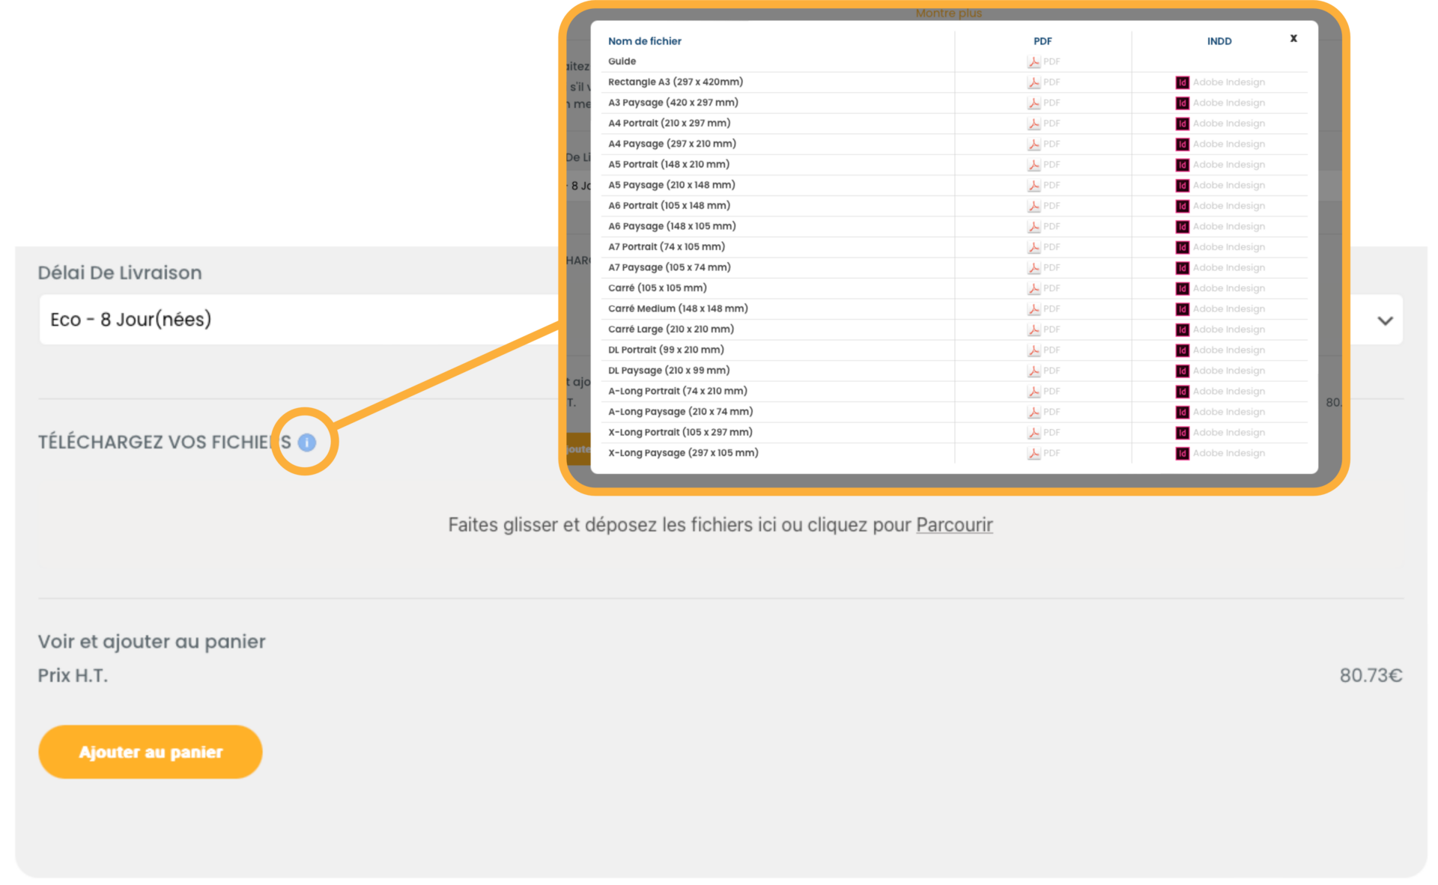1438x885 pixels.
Task: Download Carré Large PDF template
Action: tap(1043, 329)
